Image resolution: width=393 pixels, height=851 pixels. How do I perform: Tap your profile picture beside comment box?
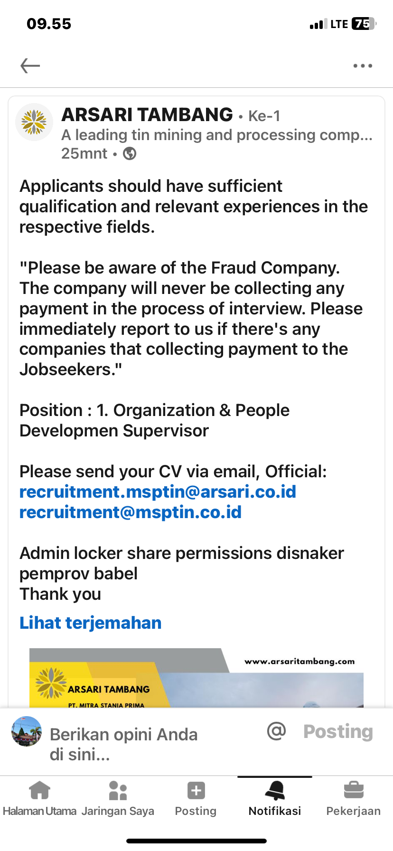27,731
